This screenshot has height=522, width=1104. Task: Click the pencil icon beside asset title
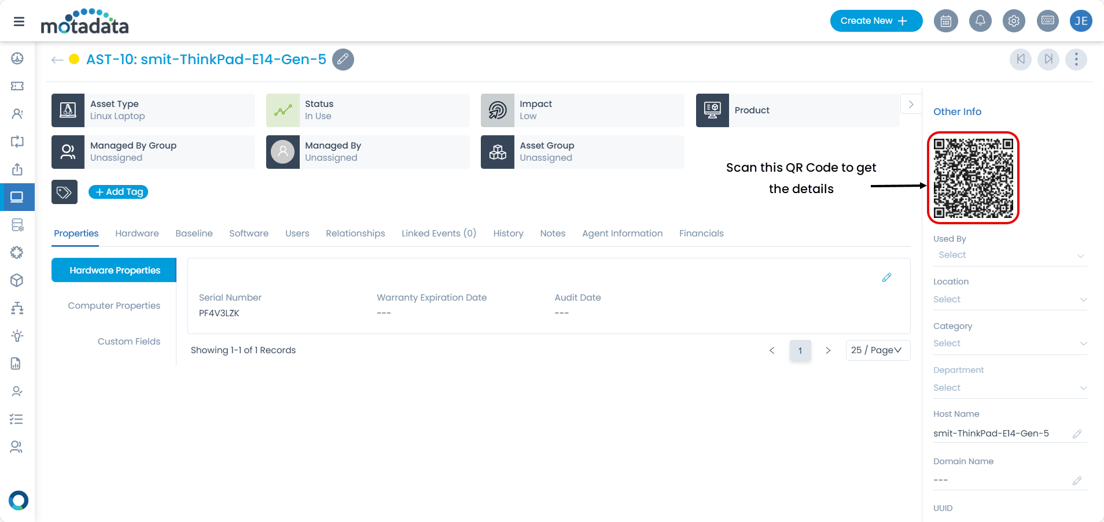343,60
